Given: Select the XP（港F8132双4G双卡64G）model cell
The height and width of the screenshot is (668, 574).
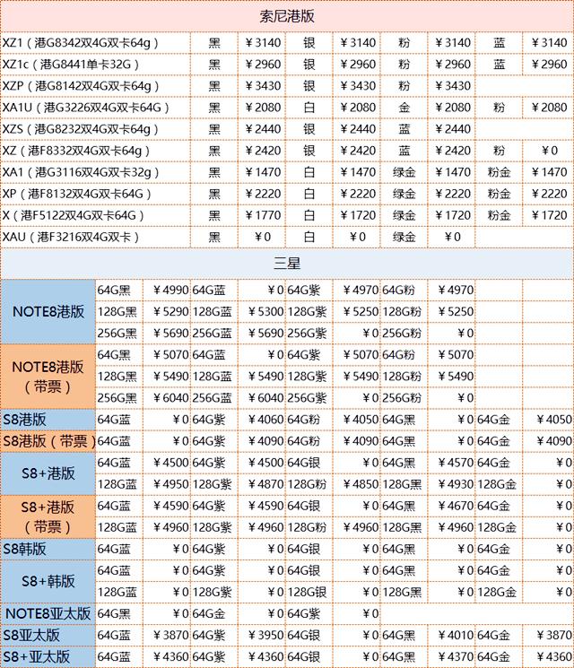Looking at the screenshot, I should 95,194.
